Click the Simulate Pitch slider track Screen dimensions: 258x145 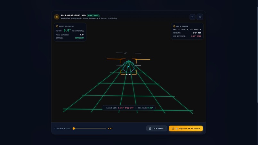[90, 129]
